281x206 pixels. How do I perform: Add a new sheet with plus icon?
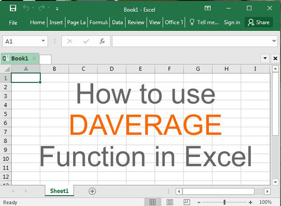point(92,191)
